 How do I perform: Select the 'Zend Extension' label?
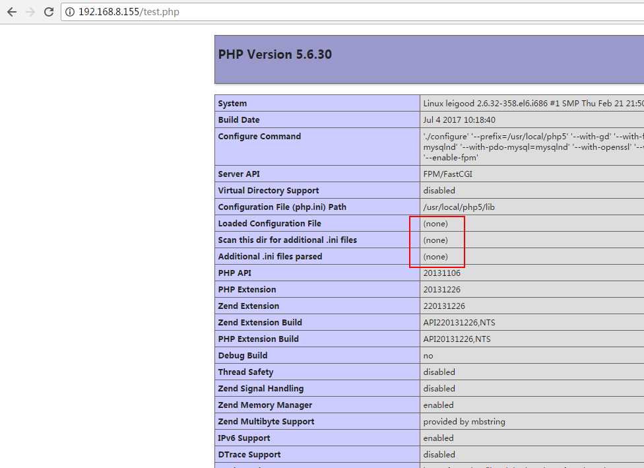coord(249,306)
